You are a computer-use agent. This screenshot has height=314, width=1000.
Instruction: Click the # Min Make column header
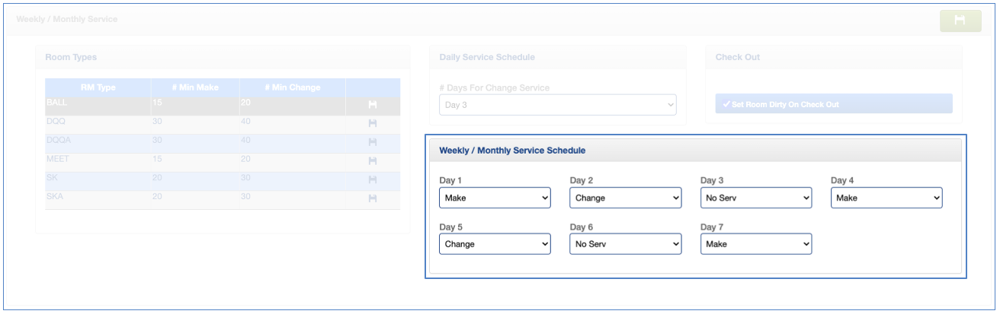point(194,87)
